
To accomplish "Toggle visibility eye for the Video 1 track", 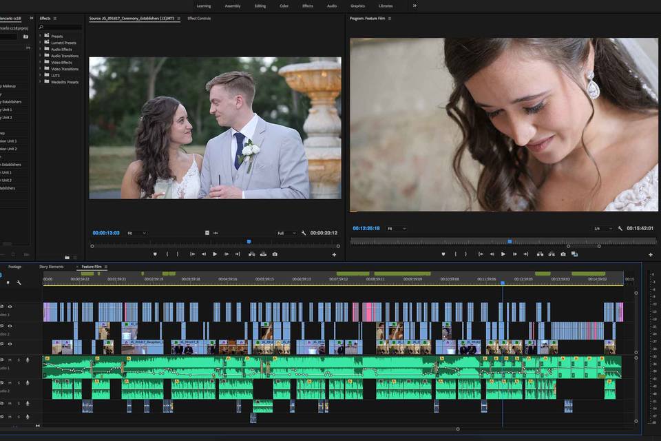I will [x=10, y=344].
